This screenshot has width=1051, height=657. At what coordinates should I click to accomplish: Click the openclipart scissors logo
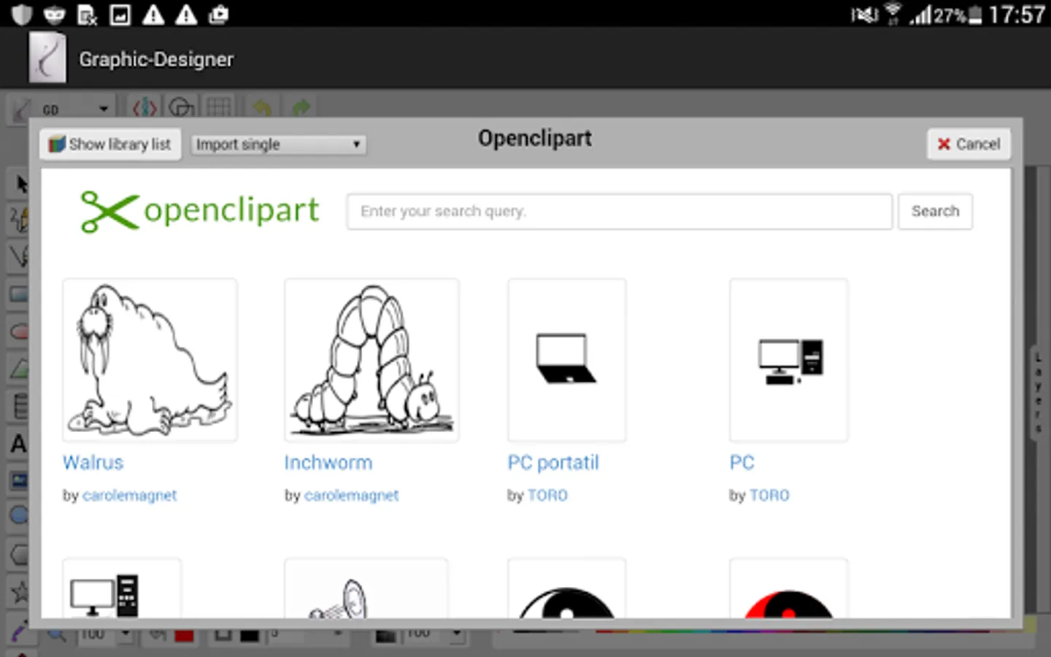[199, 212]
